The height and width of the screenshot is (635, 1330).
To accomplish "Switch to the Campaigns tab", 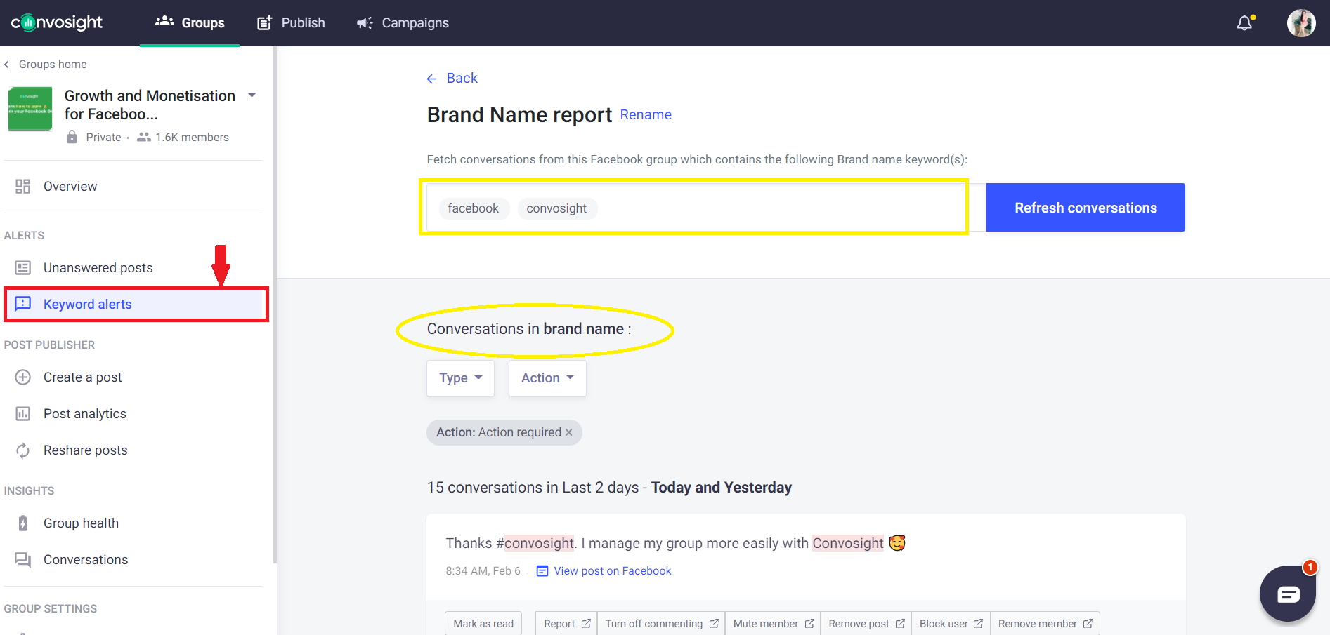I will point(403,23).
